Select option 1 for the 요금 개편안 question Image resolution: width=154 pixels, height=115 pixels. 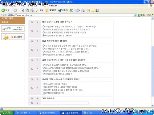point(43,46)
